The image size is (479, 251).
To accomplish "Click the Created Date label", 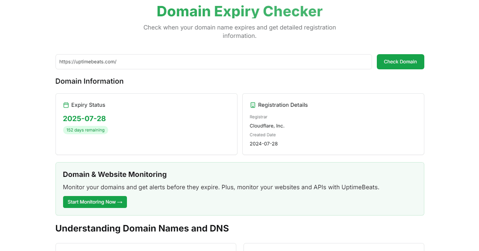I will point(263,135).
